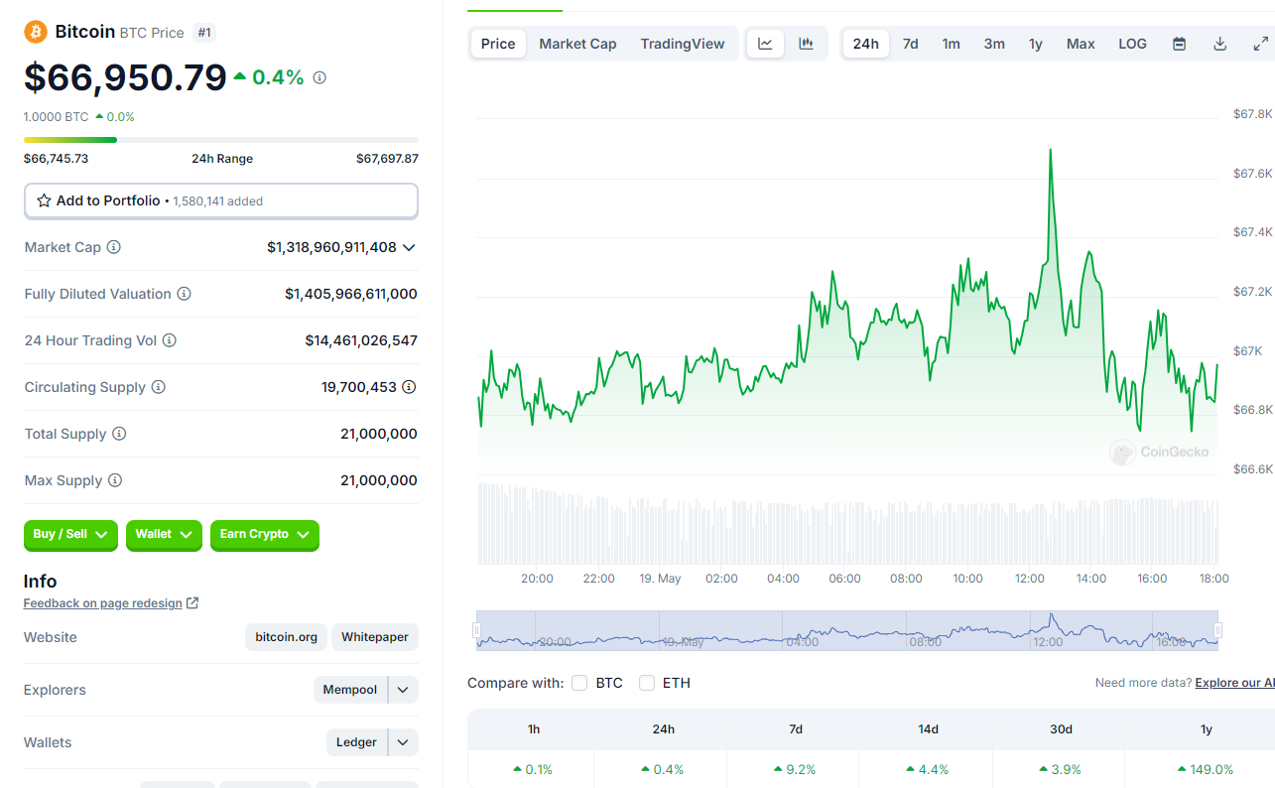Expand chart to fullscreen
This screenshot has height=788, width=1275.
click(x=1261, y=44)
